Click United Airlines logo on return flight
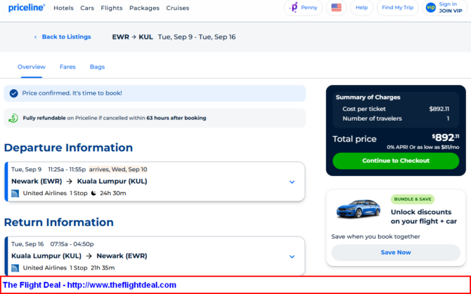This screenshot has width=471, height=294. point(15,268)
